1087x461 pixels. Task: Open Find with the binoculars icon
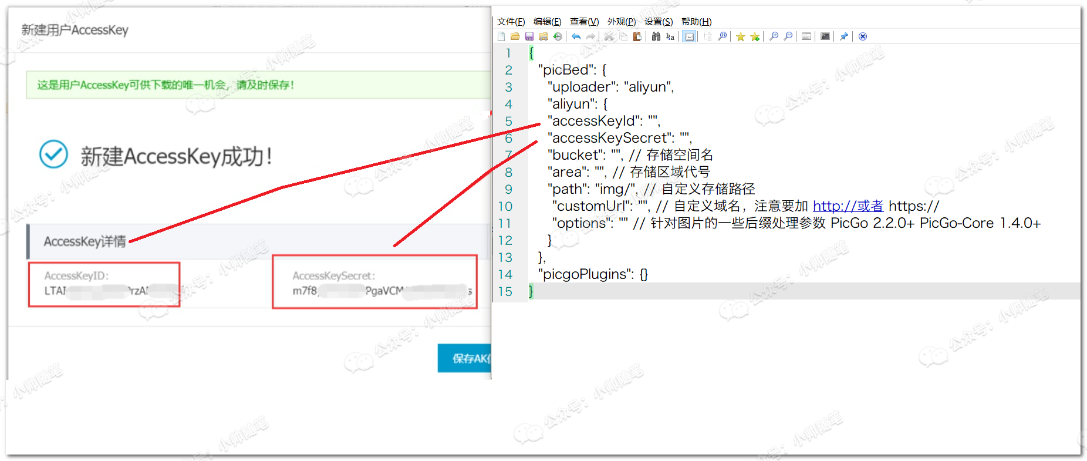[656, 36]
